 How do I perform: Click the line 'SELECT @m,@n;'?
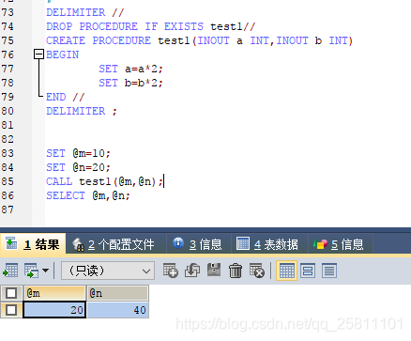click(x=88, y=195)
